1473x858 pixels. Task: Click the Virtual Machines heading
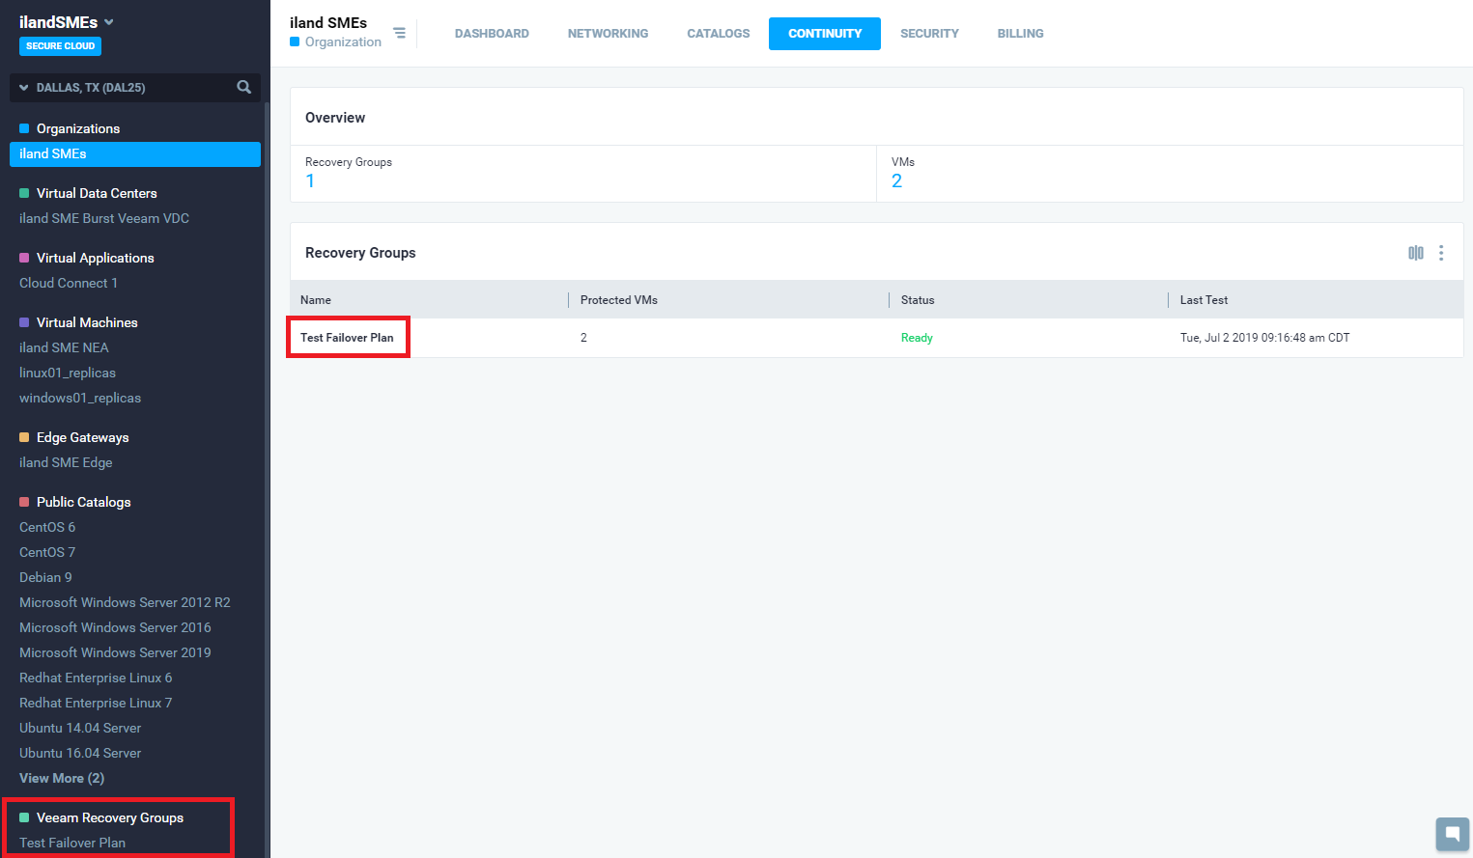87,322
